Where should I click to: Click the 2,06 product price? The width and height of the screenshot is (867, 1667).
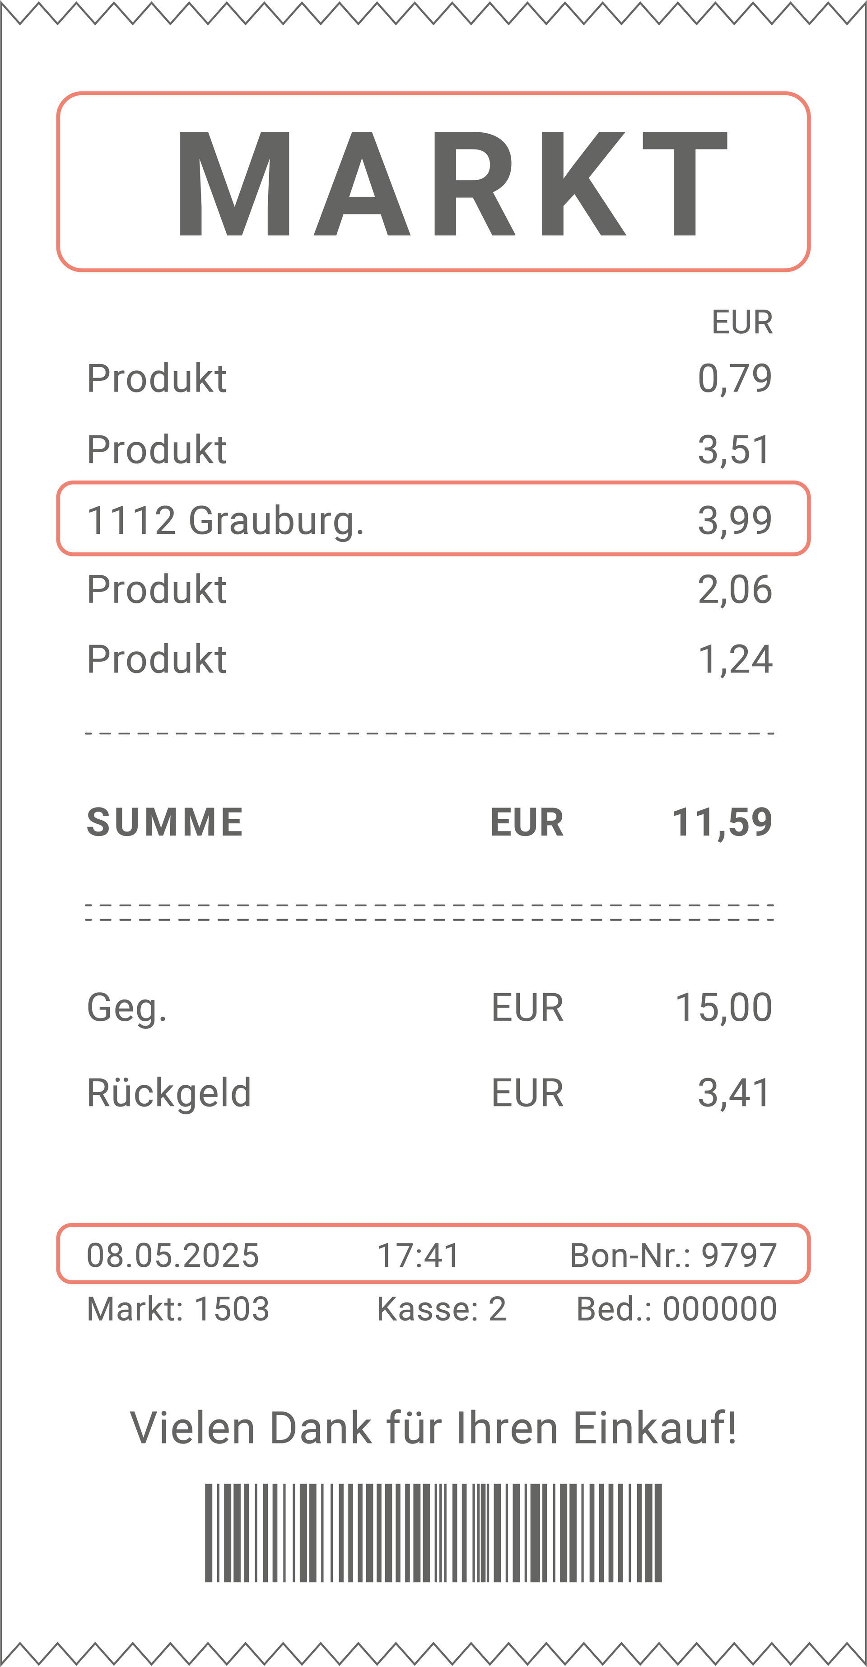pos(734,589)
